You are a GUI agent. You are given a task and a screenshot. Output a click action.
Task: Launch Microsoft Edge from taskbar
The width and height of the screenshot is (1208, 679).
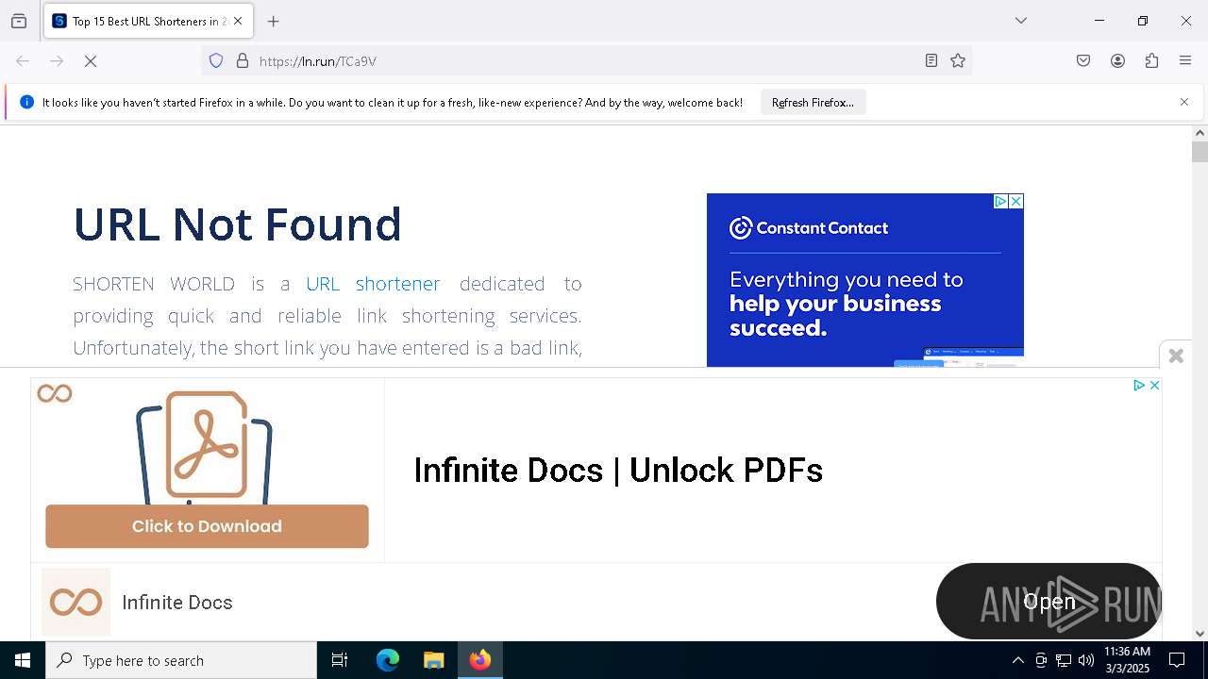(388, 660)
